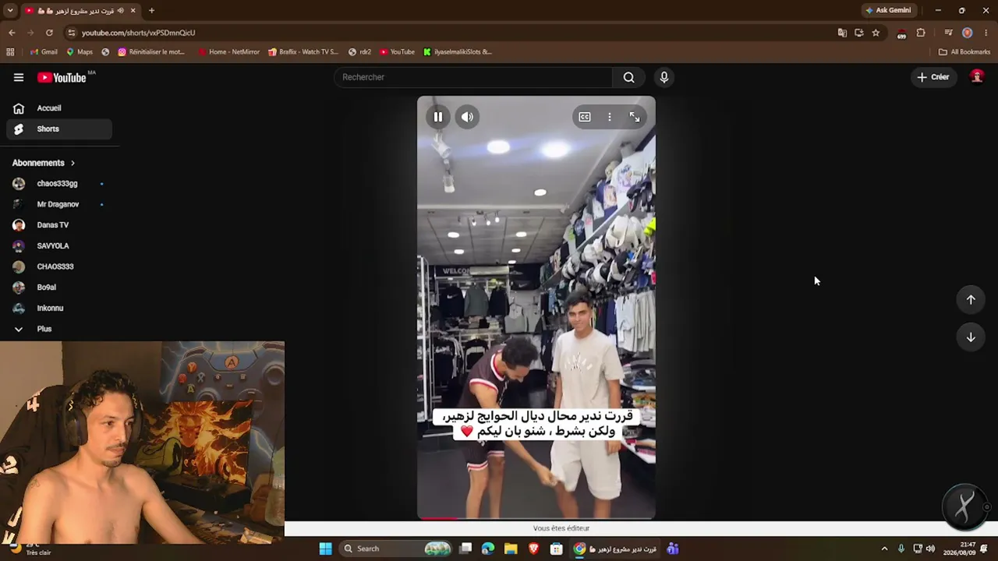Select Accueil in the sidebar
This screenshot has width=998, height=561.
(x=59, y=108)
